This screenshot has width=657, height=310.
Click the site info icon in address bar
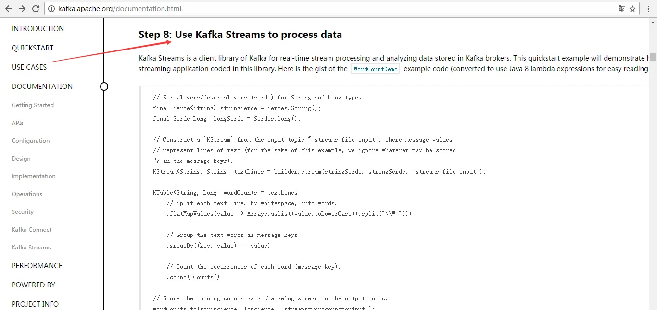click(x=52, y=9)
